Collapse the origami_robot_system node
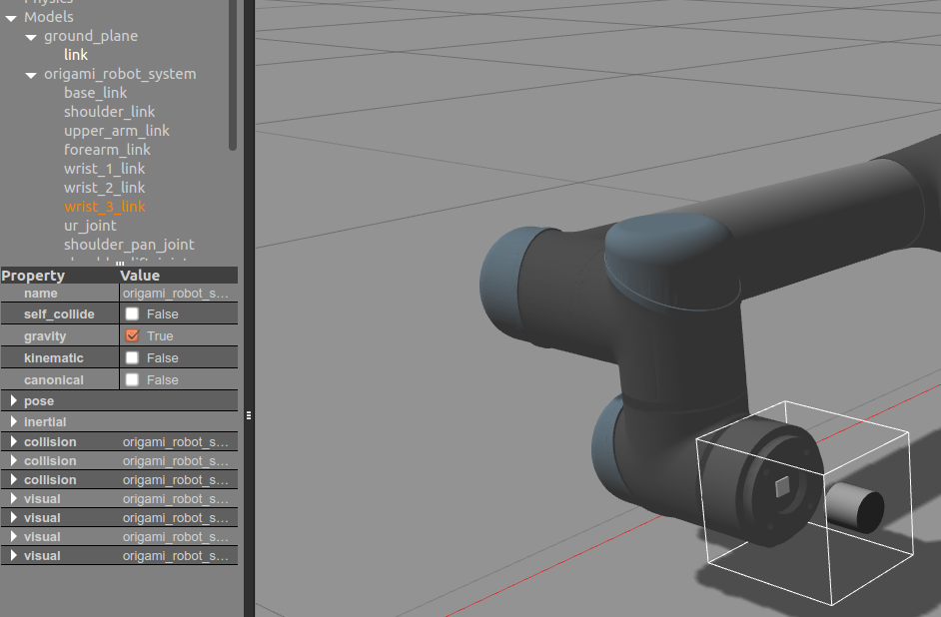Image resolution: width=941 pixels, height=617 pixels. (29, 73)
